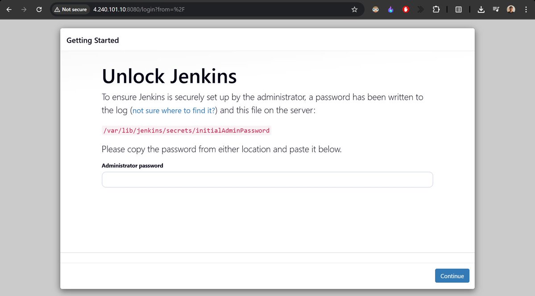This screenshot has width=535, height=296.
Task: Expand hidden extensions via the double chevron
Action: pos(420,9)
